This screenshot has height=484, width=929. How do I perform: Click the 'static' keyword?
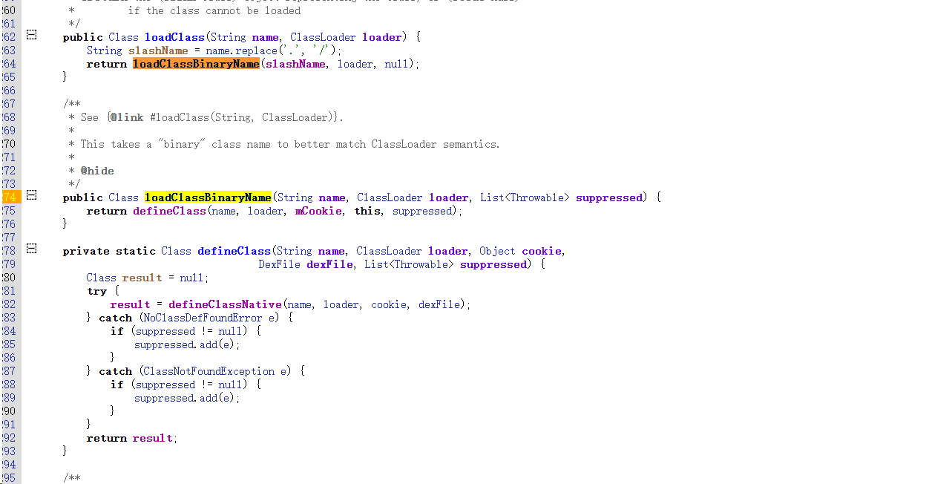[135, 251]
